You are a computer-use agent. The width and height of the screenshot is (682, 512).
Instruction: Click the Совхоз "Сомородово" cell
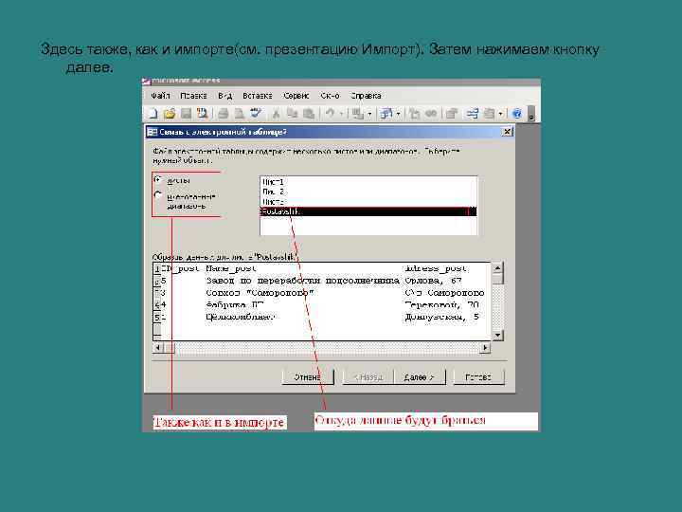pyautogui.click(x=260, y=293)
